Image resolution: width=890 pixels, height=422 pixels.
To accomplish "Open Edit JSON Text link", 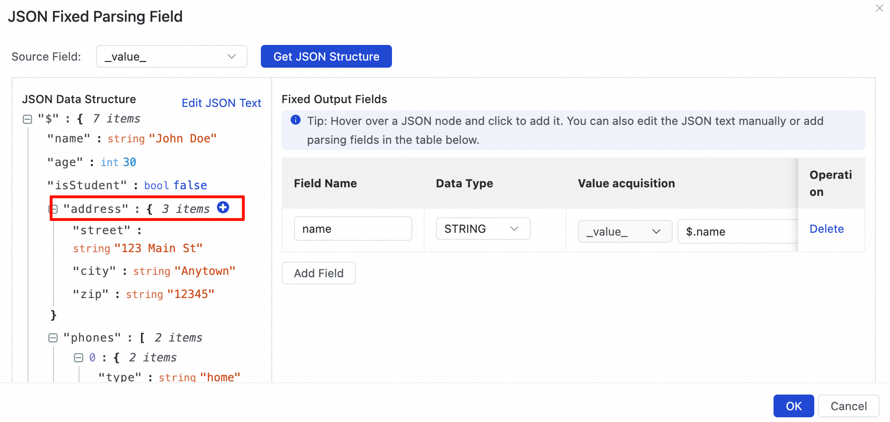I will 221,103.
